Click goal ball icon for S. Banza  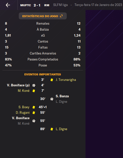click(52, 99)
